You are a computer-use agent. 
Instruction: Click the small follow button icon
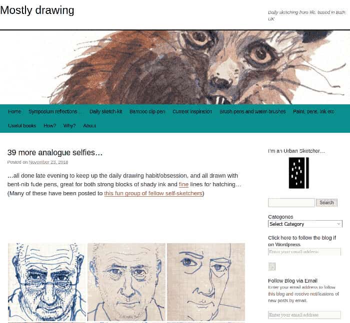pyautogui.click(x=271, y=267)
